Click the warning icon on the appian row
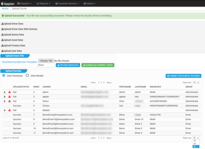The width and height of the screenshot is (205, 149). click(x=10, y=96)
